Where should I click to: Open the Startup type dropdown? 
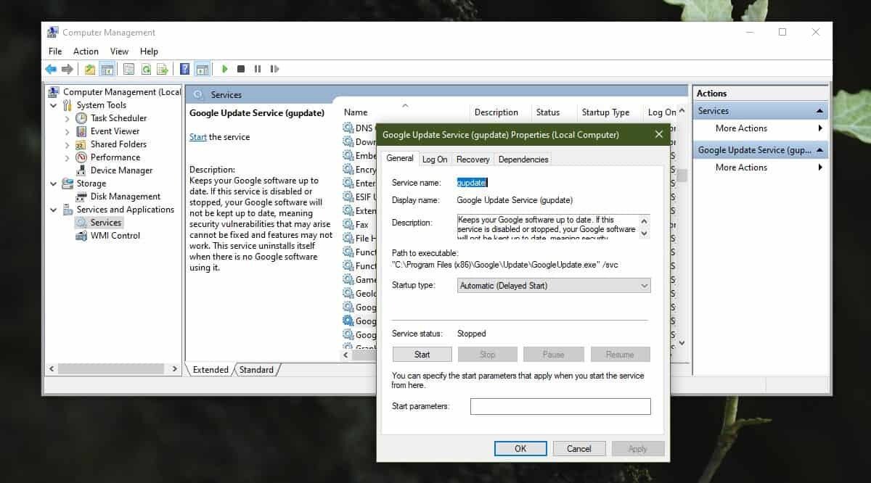coord(643,285)
